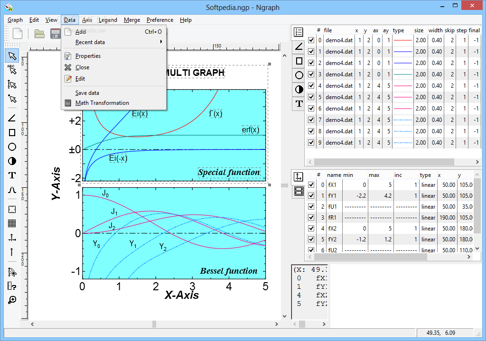Toggle the fY1 axis checkbox
The width and height of the screenshot is (486, 341).
(x=311, y=195)
